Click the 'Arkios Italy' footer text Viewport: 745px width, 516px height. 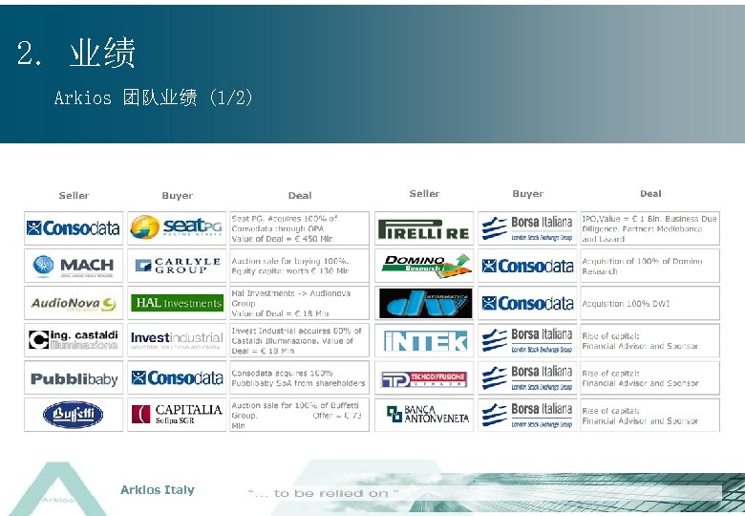click(x=158, y=490)
